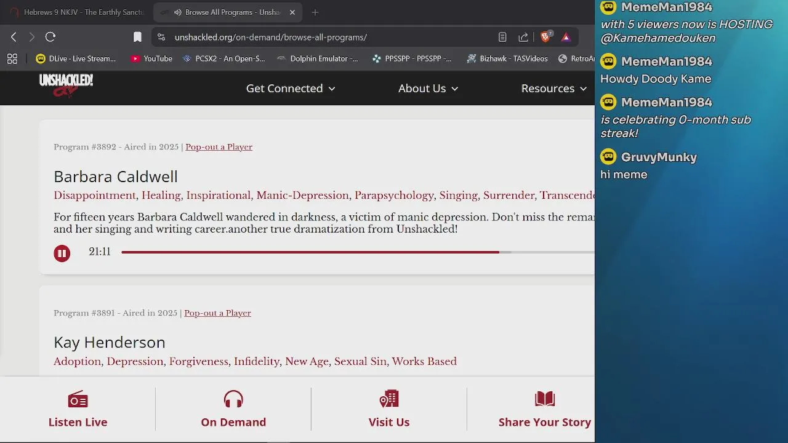
Task: Open the bookmarks bar apps grid icon
Action: pyautogui.click(x=12, y=58)
